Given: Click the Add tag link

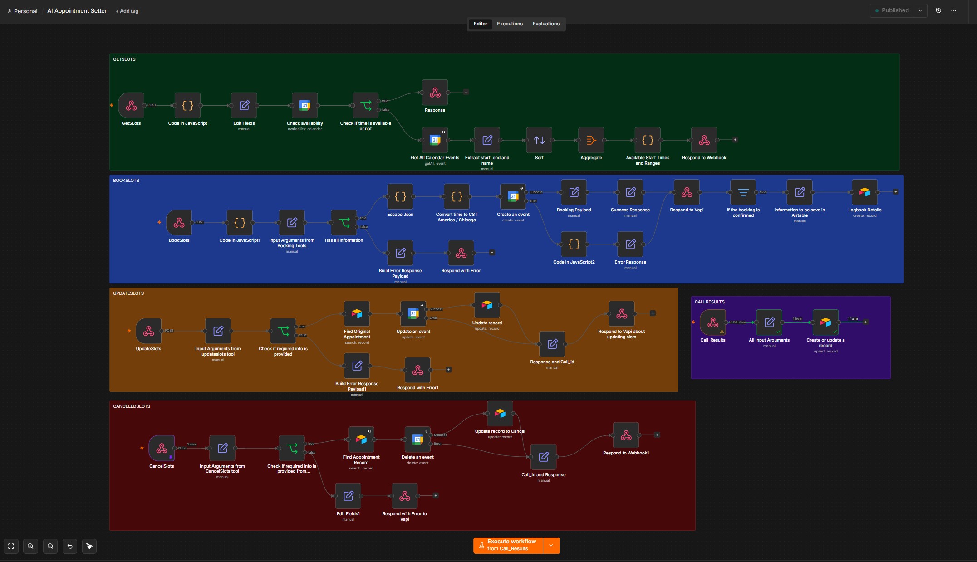Looking at the screenshot, I should point(127,11).
